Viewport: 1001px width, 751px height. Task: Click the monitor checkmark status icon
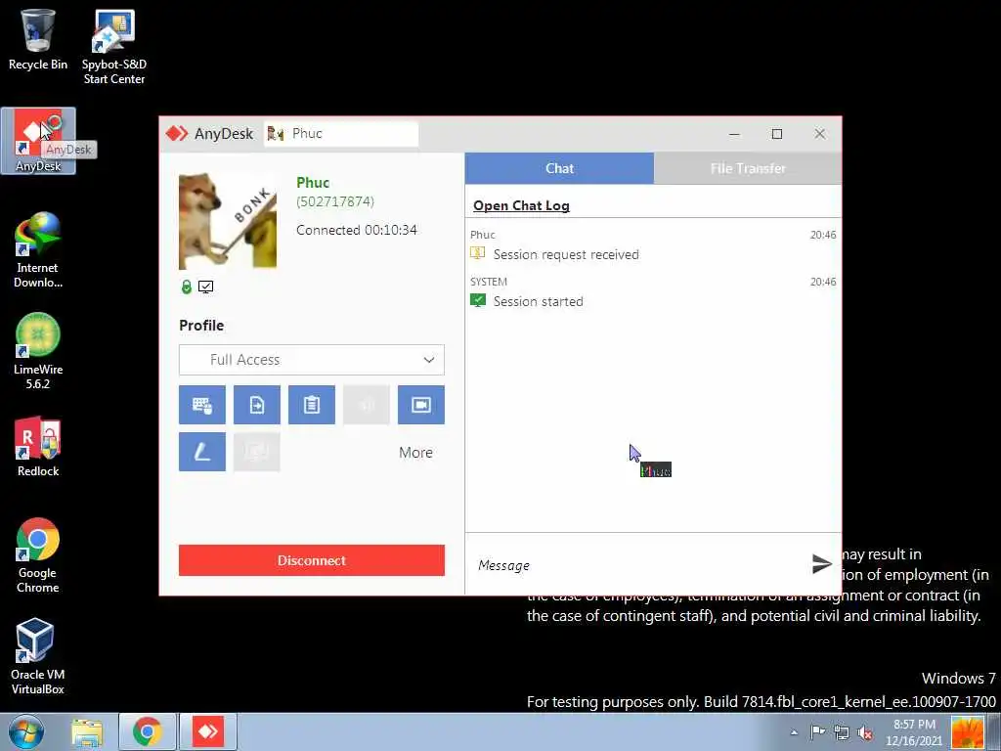205,287
